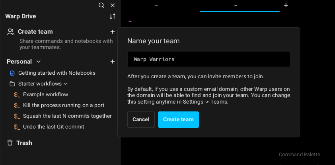This screenshot has width=335, height=165.
Task: Cancel the Name your team dialog
Action: pos(141,120)
